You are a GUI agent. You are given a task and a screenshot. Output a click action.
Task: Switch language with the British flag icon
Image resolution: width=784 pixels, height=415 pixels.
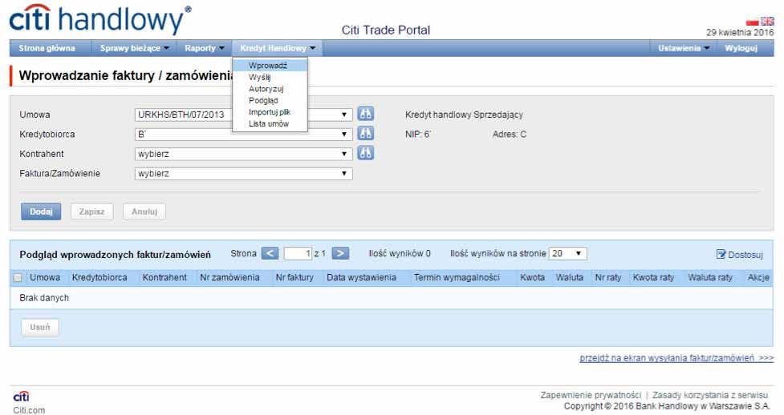coord(767,22)
